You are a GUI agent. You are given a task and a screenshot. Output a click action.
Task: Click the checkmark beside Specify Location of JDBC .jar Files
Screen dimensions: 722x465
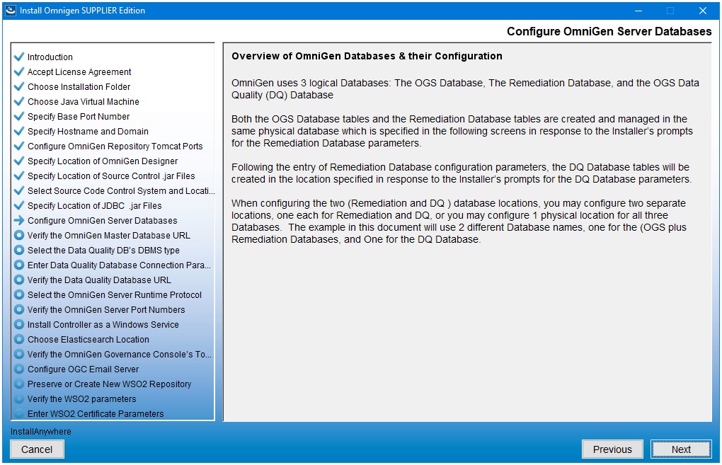click(x=19, y=205)
